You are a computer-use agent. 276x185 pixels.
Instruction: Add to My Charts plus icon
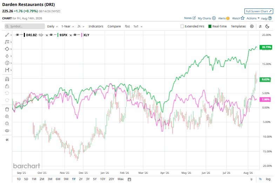[214, 18]
